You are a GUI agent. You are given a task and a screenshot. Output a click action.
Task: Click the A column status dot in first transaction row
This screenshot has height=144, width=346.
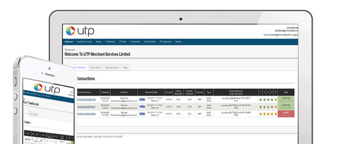coord(268,99)
